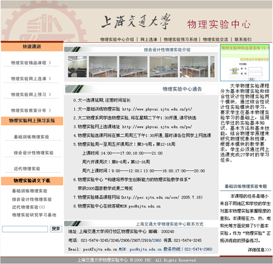The width and height of the screenshot is (273, 264).
Task: Open 物理实验精品课程 in the quick sidebar
Action: (28, 63)
